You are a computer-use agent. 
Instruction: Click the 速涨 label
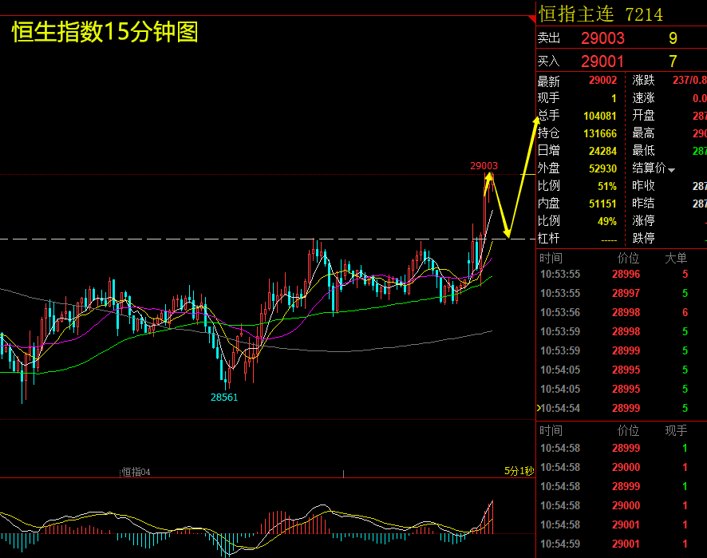pyautogui.click(x=643, y=98)
